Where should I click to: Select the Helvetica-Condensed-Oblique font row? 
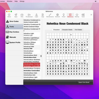(32, 26)
